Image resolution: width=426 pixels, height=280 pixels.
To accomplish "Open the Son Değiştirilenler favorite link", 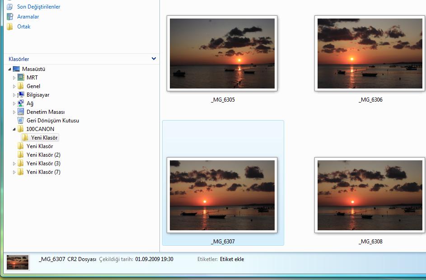I will click(x=38, y=7).
